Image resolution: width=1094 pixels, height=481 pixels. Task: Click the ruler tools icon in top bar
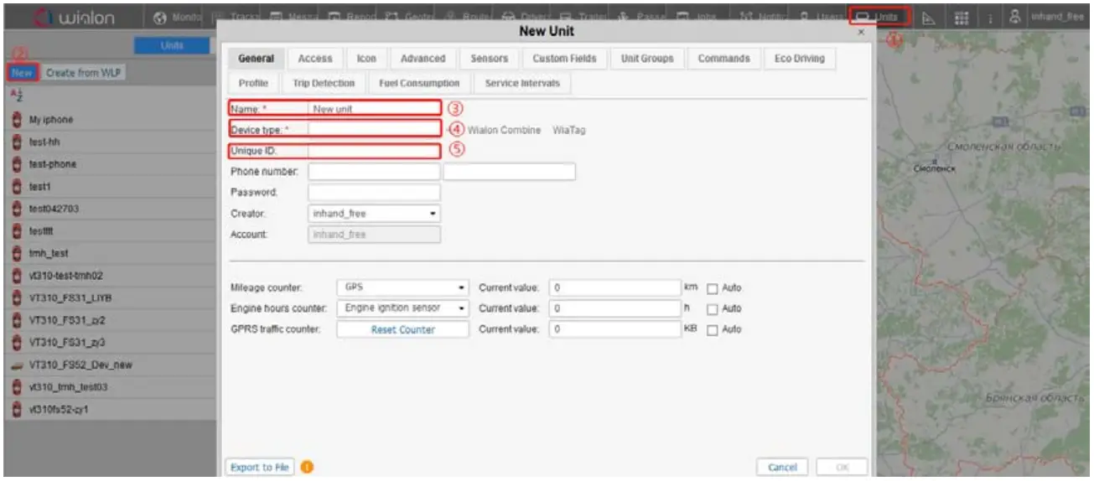point(928,18)
